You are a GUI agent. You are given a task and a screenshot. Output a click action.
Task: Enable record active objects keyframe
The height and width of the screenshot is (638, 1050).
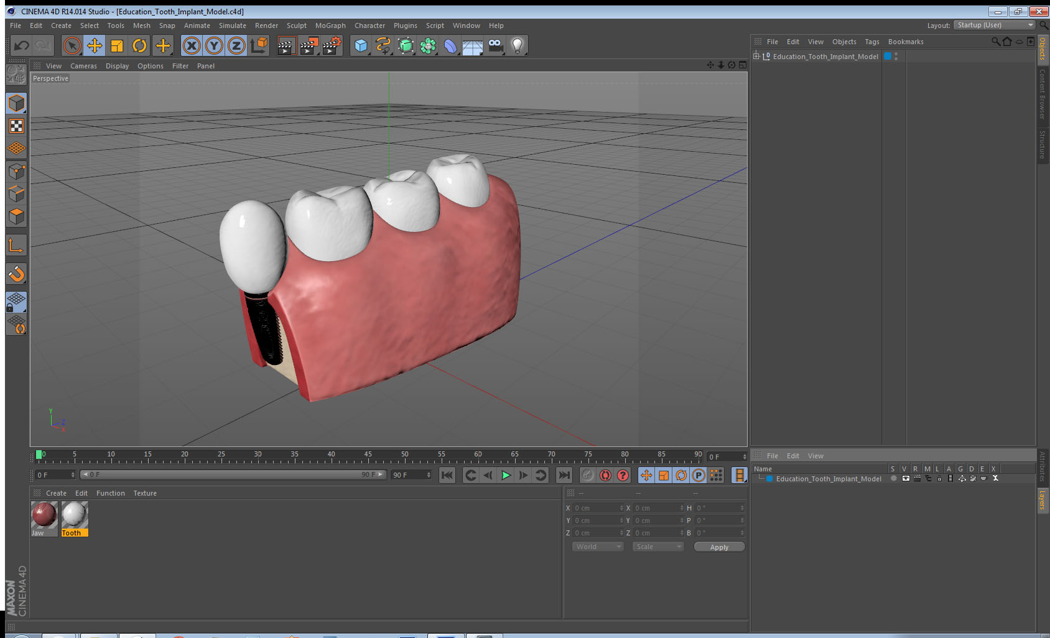(x=588, y=475)
